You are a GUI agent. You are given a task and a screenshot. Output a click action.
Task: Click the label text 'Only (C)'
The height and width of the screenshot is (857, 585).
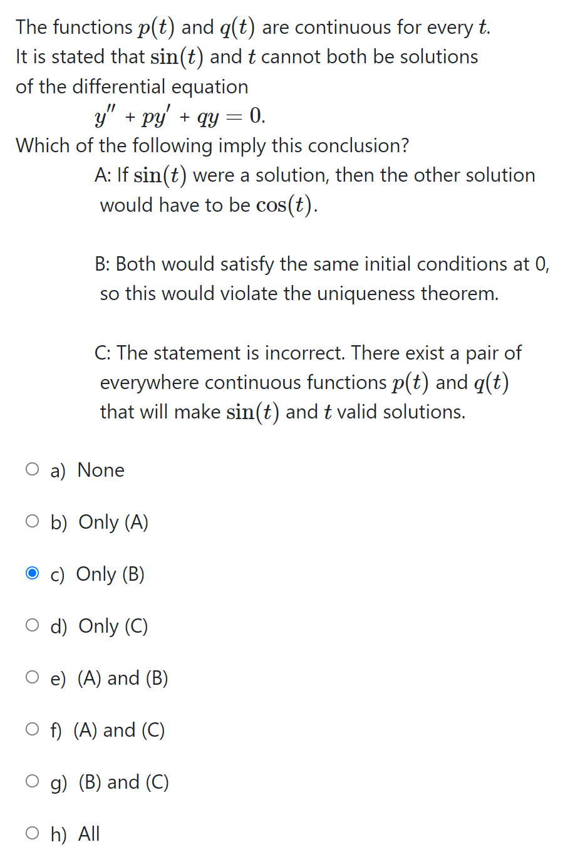point(113,626)
